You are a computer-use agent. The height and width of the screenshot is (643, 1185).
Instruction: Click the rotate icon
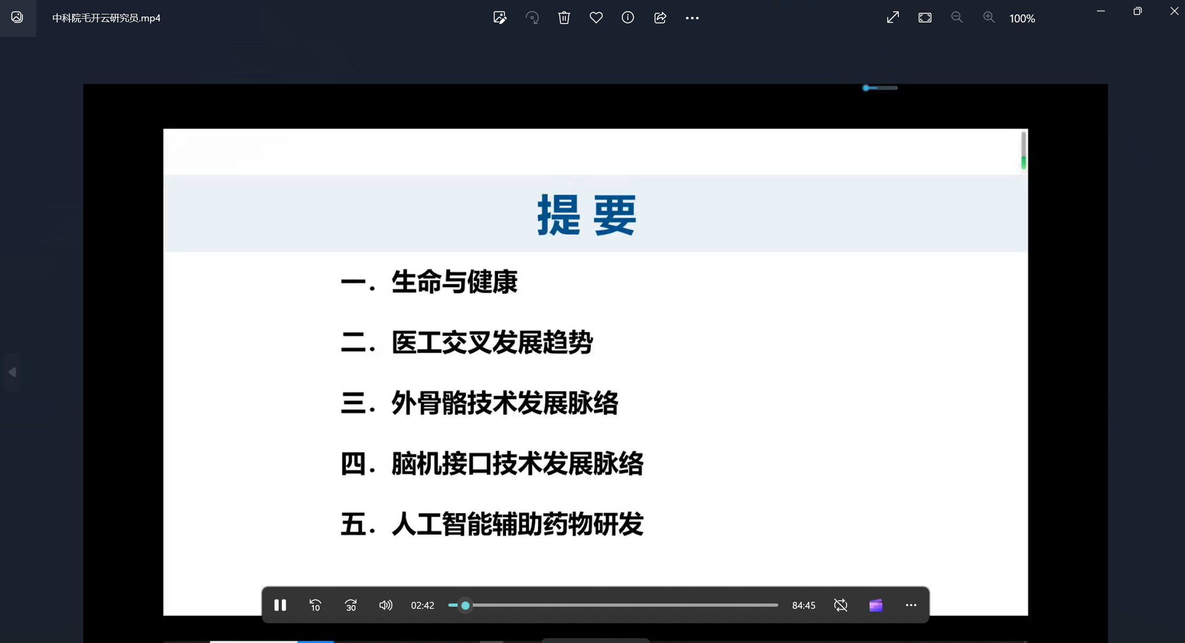click(532, 18)
